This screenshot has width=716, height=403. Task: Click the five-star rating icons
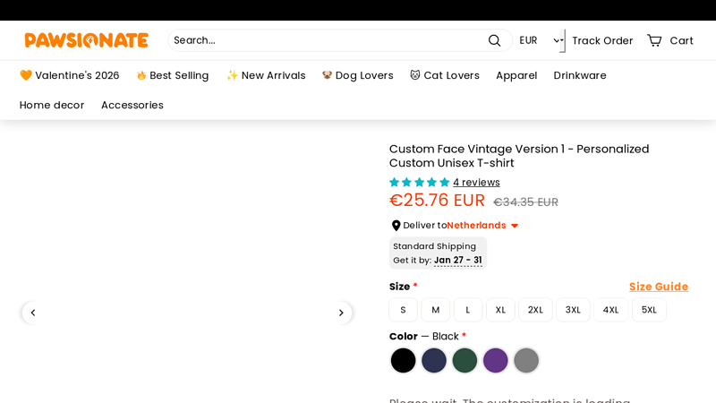419,183
